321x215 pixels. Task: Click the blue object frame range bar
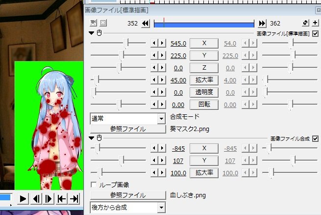204,25
